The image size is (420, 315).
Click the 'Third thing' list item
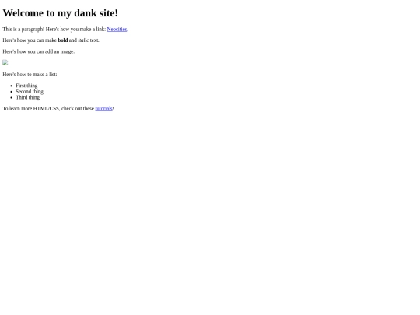click(27, 97)
